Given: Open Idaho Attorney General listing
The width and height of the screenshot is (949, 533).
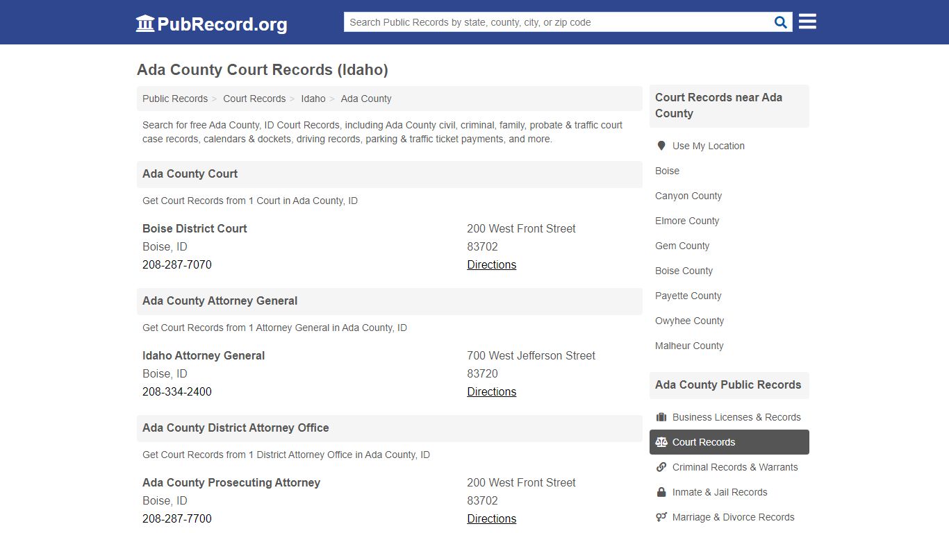Looking at the screenshot, I should click(204, 355).
